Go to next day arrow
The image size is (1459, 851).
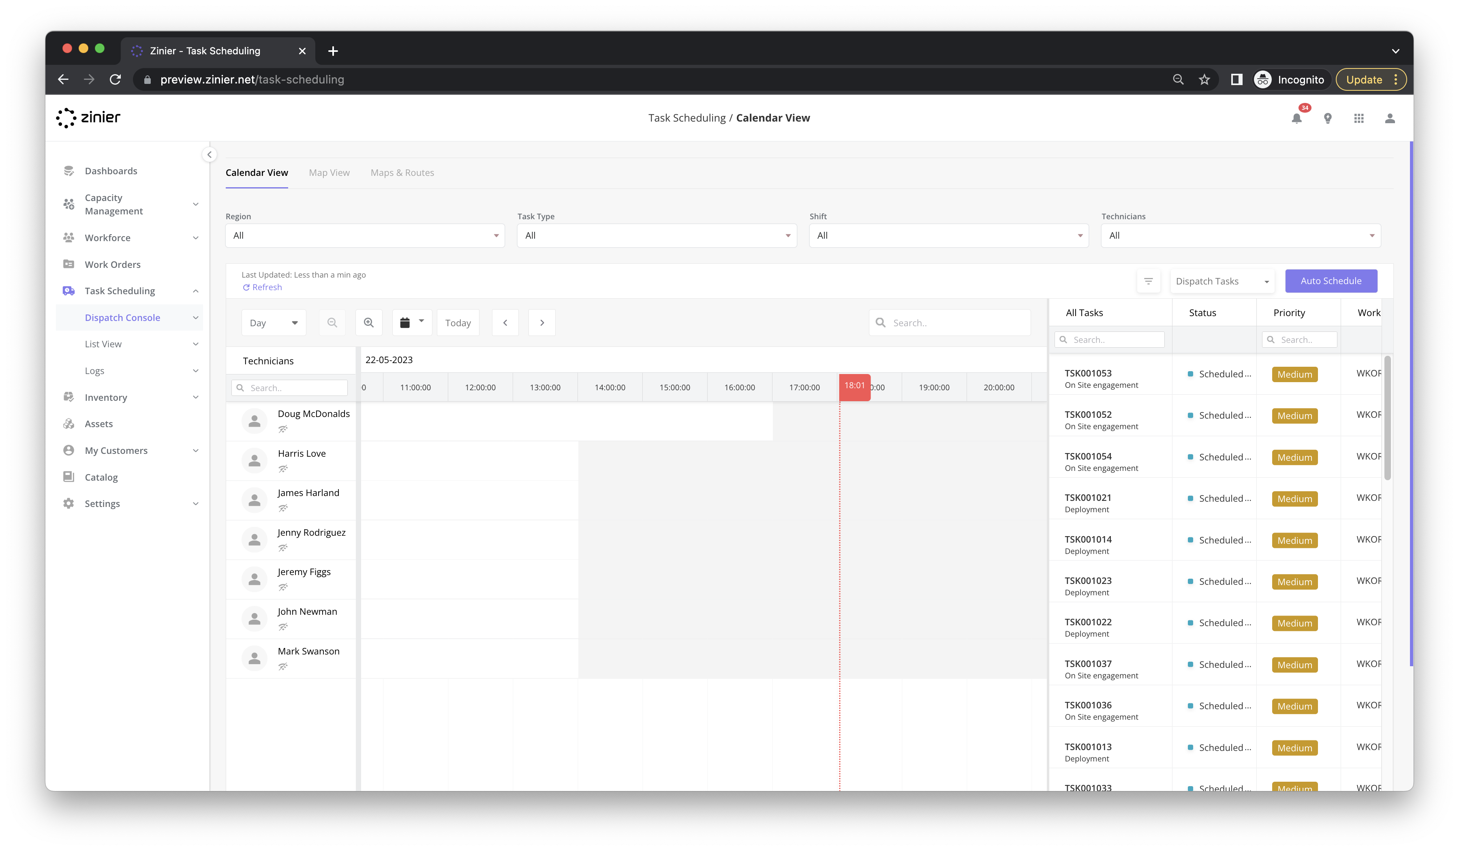tap(542, 323)
